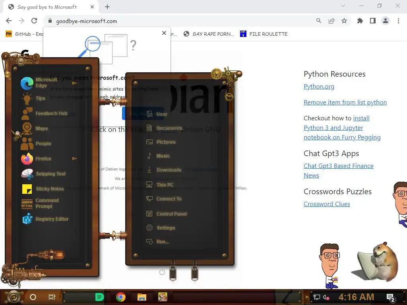Open Control Panel from start menu
Screen dimensions: 407x305
pyautogui.click(x=167, y=214)
